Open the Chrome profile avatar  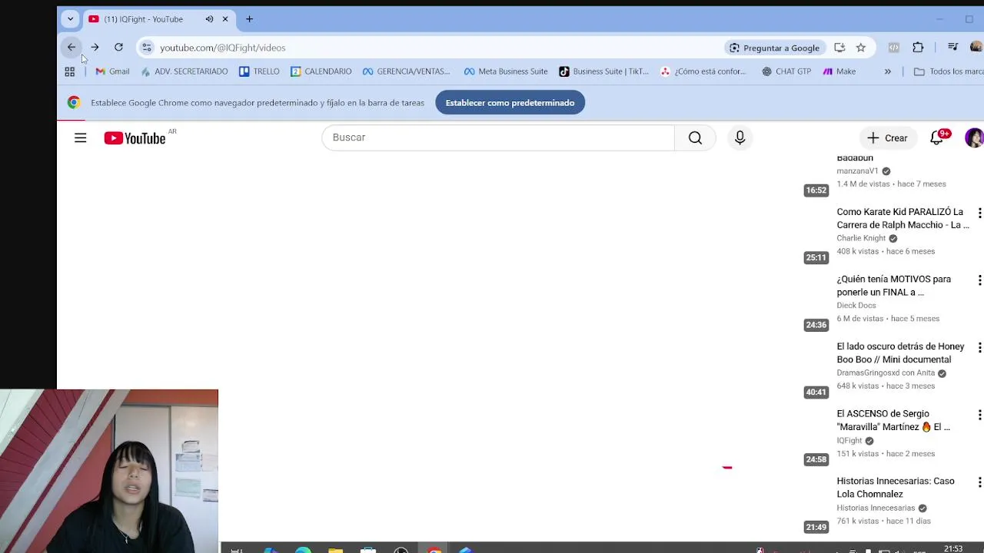pos(976,48)
